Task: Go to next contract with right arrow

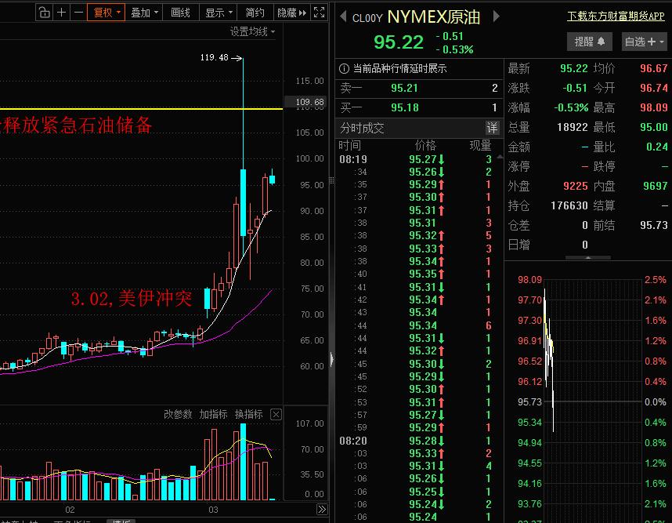Action: pyautogui.click(x=497, y=16)
